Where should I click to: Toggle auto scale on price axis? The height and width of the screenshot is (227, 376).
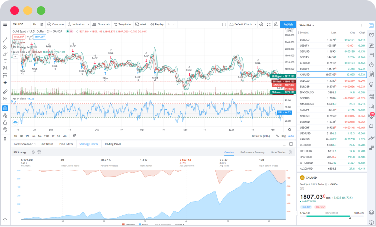coord(291,136)
